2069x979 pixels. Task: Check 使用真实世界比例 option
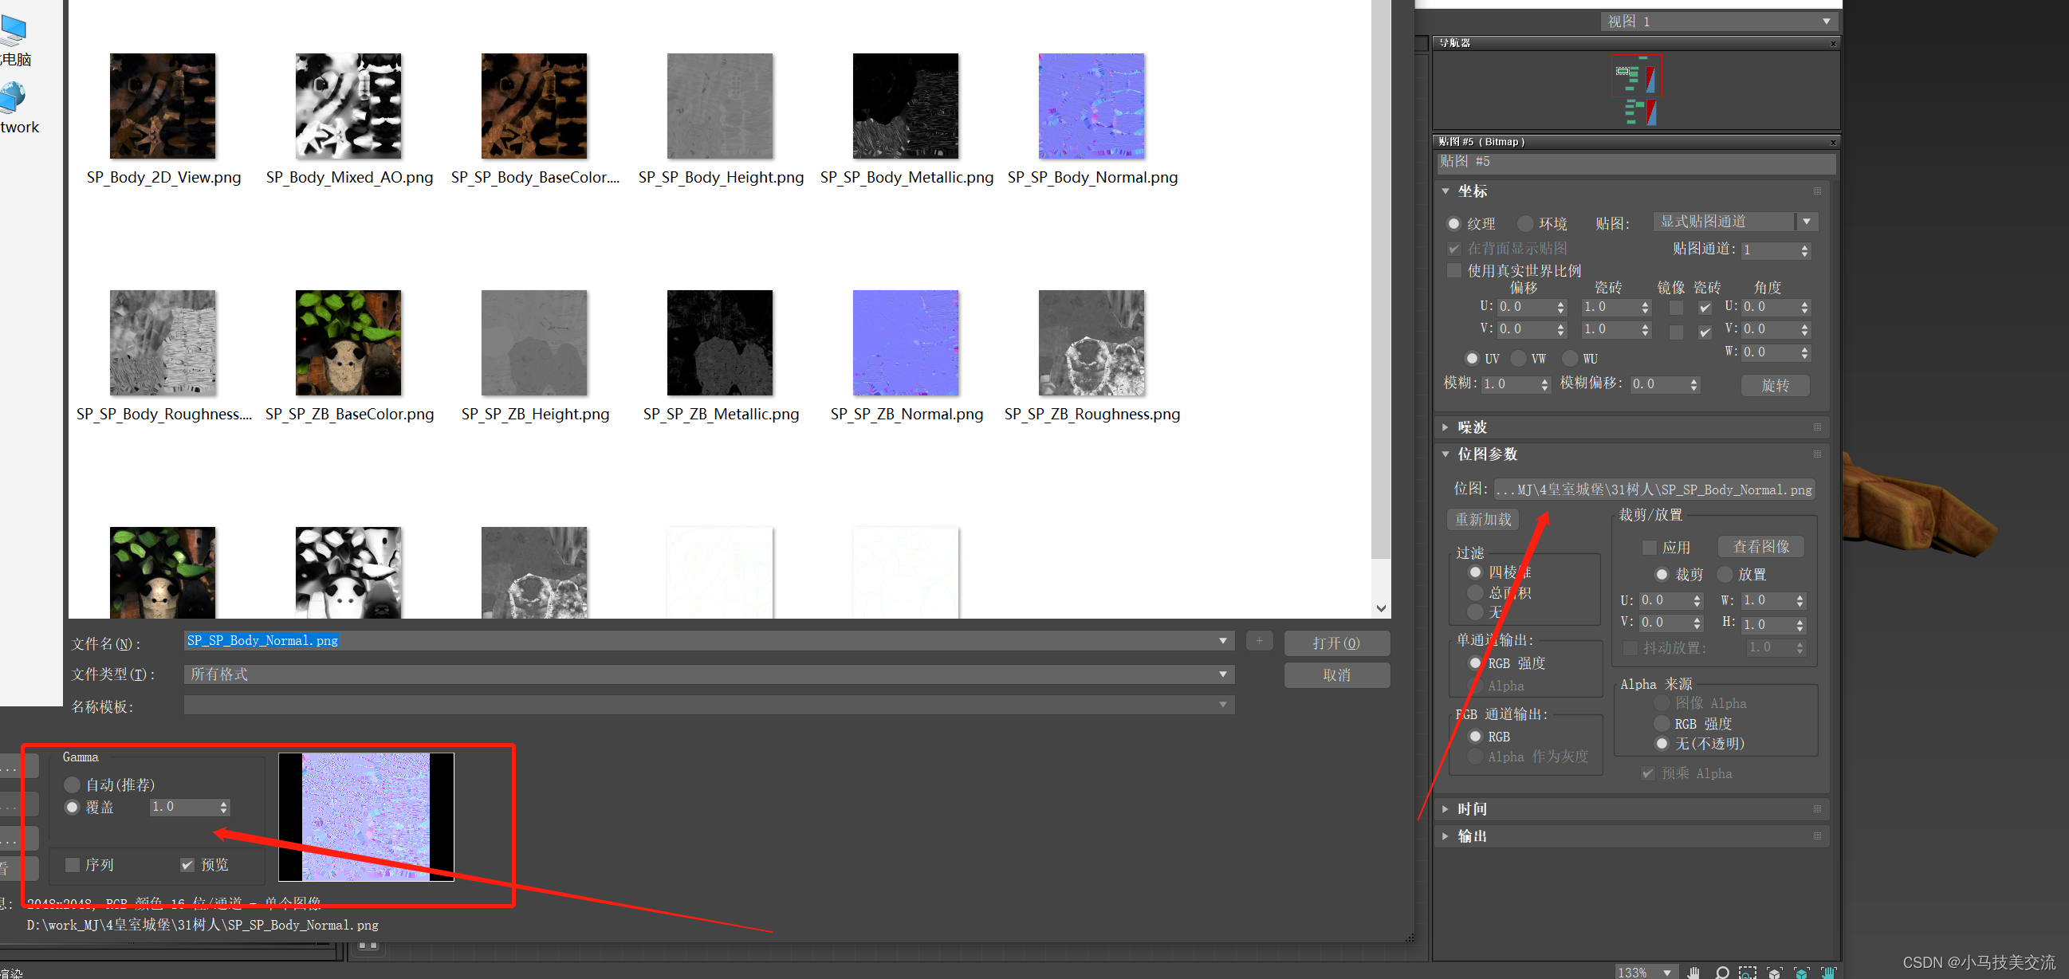(1453, 270)
